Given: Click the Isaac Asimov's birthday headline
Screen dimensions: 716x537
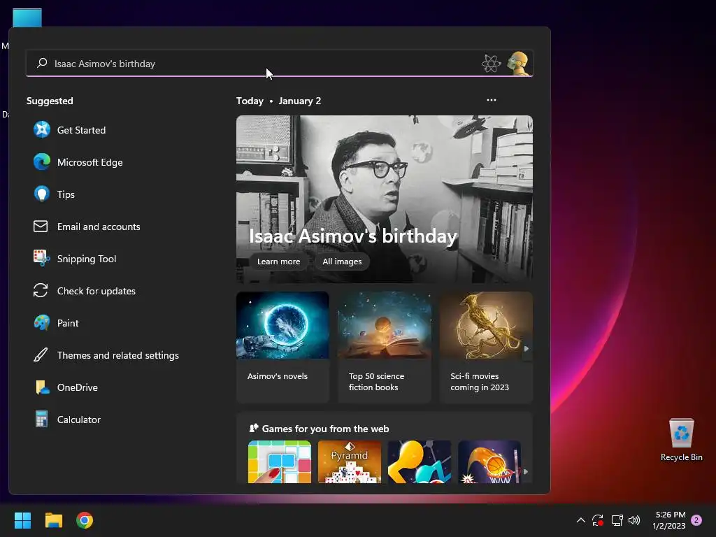Looking at the screenshot, I should (x=353, y=236).
